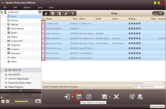
Task: Uncheck the They Don't Ca... song
Action: click(43, 48)
